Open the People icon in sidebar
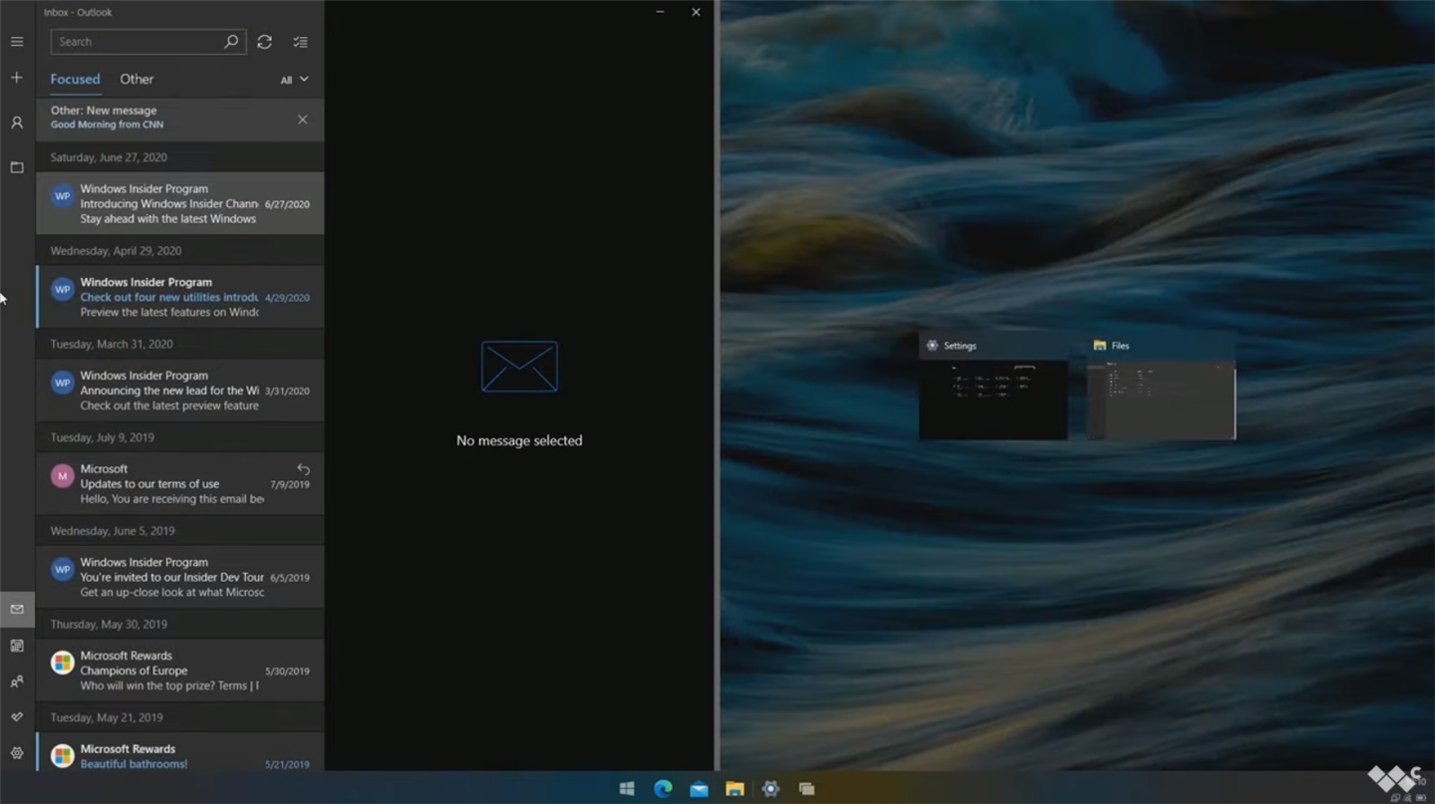Screen dimensions: 1435x804 tap(17, 682)
